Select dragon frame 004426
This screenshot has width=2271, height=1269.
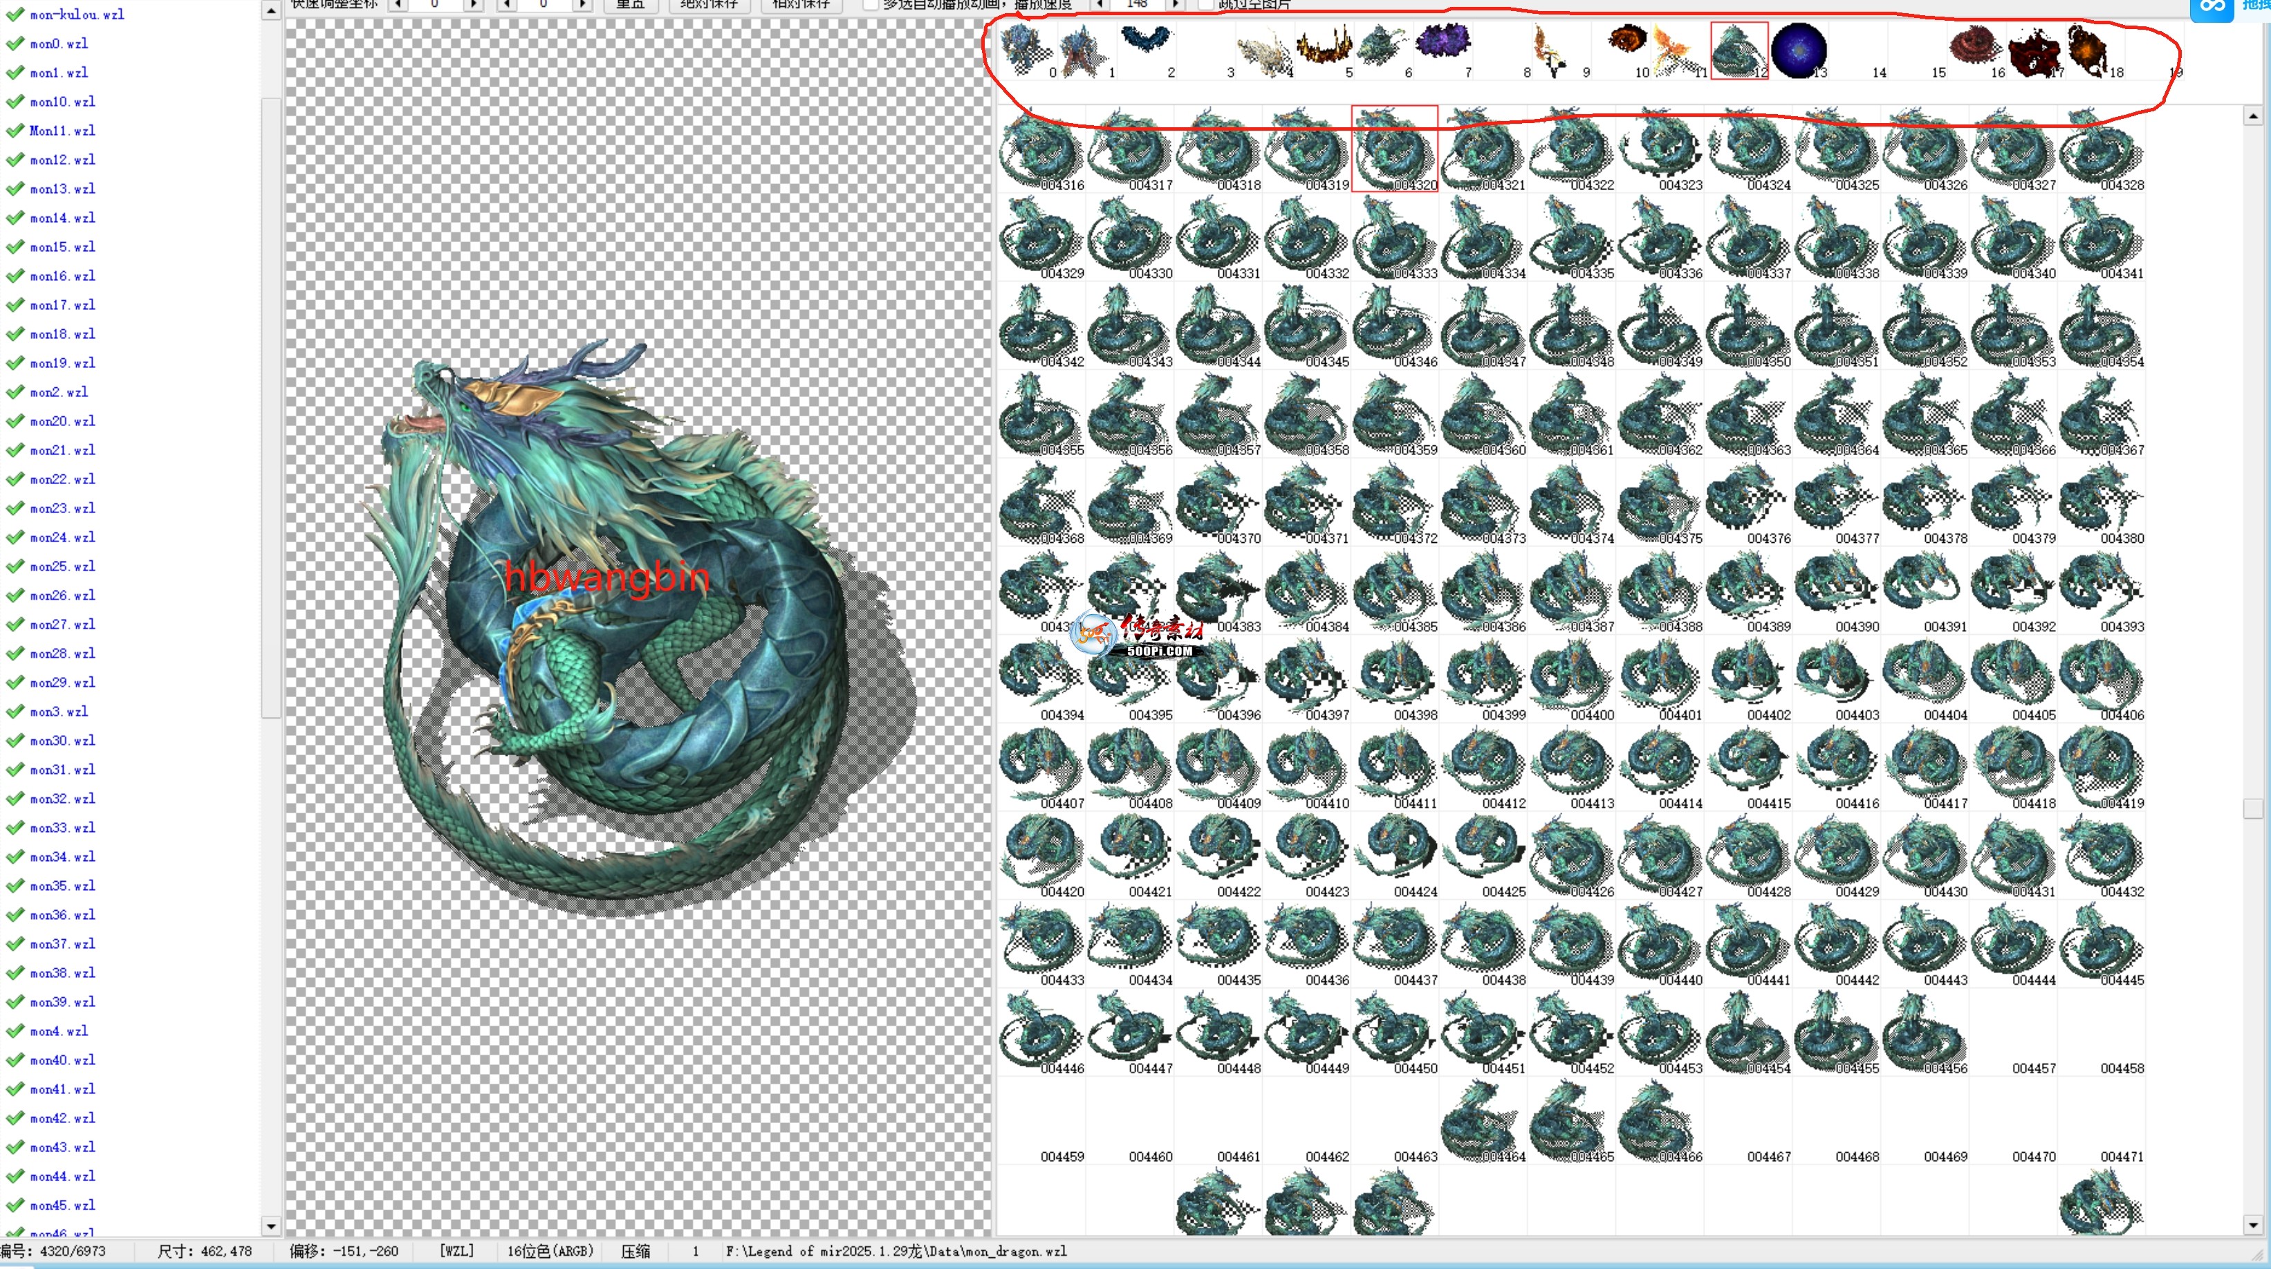click(x=1572, y=855)
